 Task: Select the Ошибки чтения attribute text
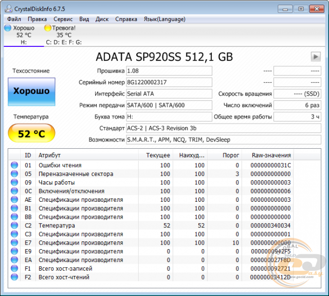click(60, 165)
